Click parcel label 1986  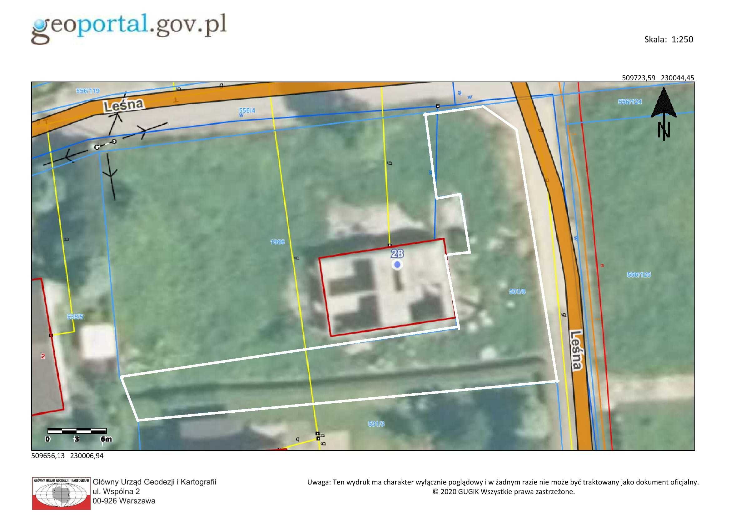point(277,242)
